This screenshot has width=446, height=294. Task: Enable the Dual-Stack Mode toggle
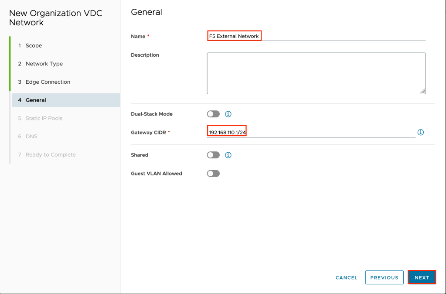click(213, 114)
